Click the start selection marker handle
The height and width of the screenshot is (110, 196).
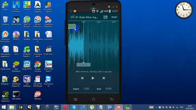tap(72, 27)
